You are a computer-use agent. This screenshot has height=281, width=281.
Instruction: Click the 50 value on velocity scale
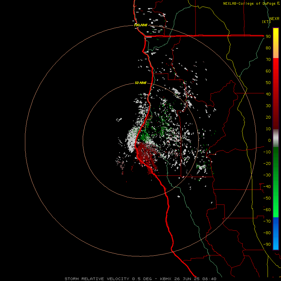pos(268,83)
